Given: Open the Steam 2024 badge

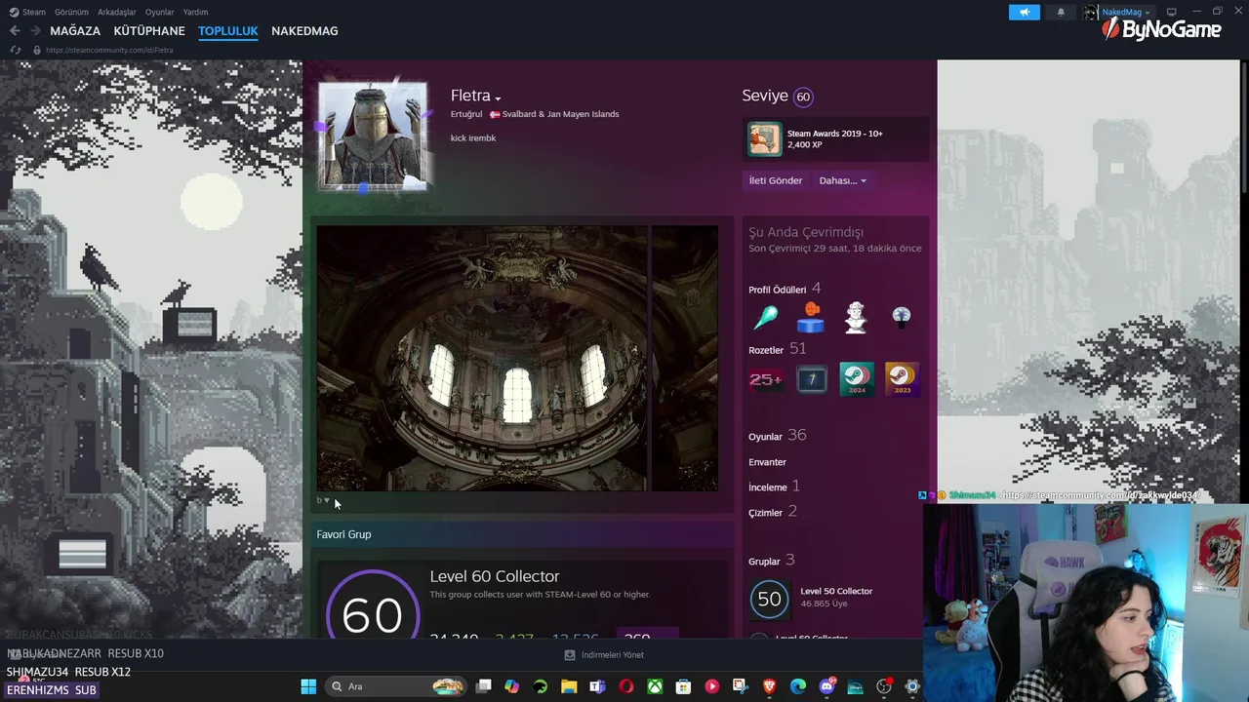Looking at the screenshot, I should 857,378.
